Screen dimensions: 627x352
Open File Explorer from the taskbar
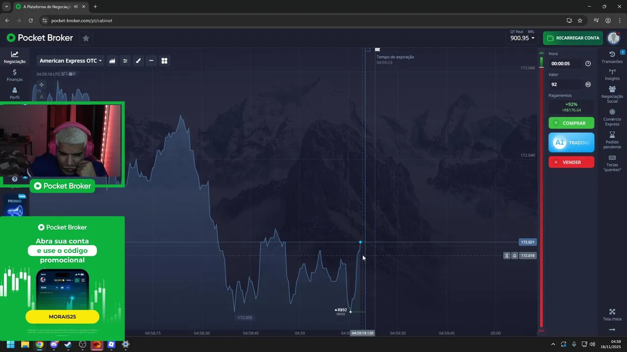click(x=25, y=344)
